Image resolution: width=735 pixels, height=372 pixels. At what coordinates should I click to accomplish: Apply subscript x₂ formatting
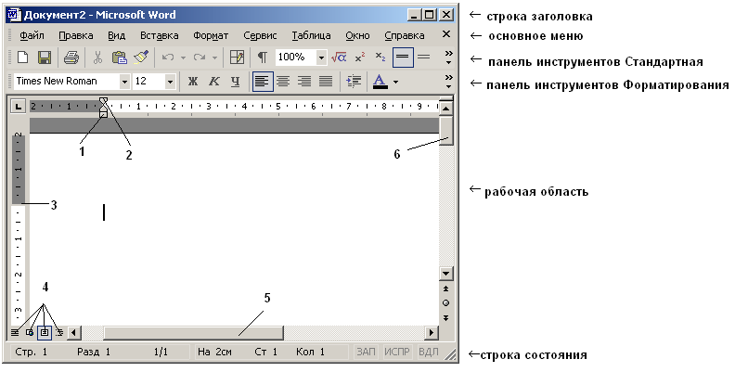pos(380,58)
